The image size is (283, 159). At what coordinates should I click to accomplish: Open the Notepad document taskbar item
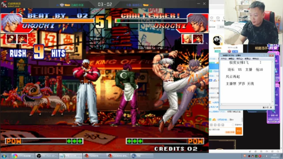(x=71, y=156)
